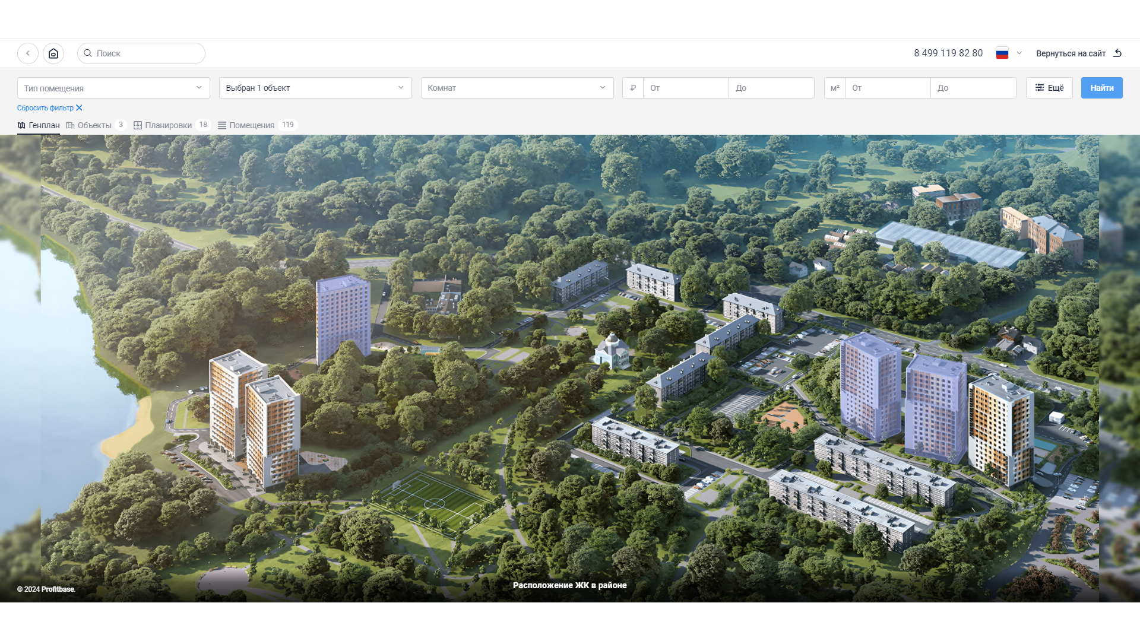Click the return arrow icon beside Вернуться на сайт

click(x=1117, y=53)
